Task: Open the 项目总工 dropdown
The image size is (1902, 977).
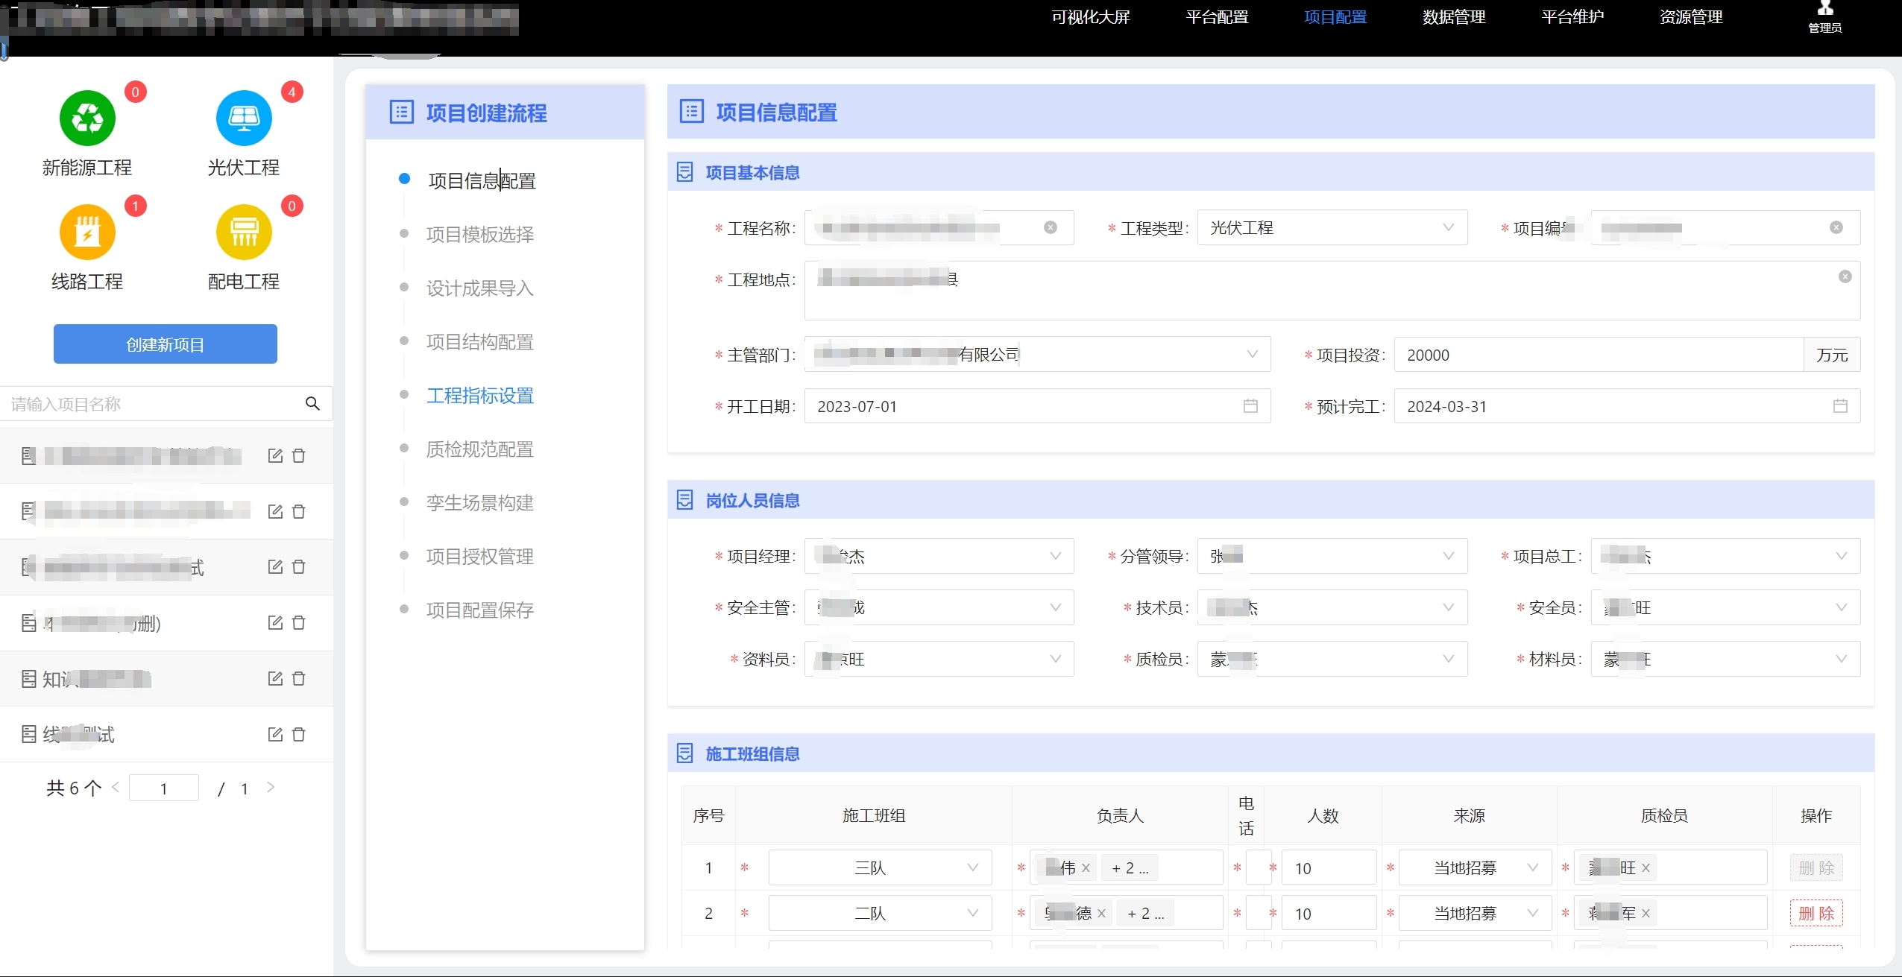Action: pyautogui.click(x=1725, y=556)
